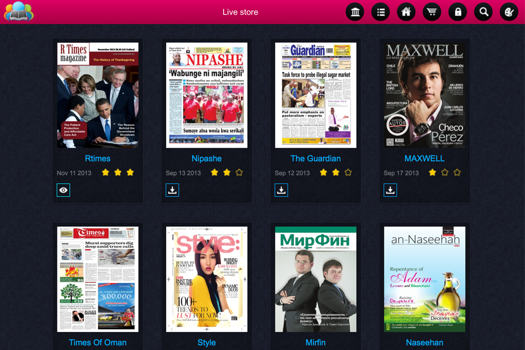This screenshot has height=350, width=525.
Task: Open The Guardian title link
Action: point(316,159)
